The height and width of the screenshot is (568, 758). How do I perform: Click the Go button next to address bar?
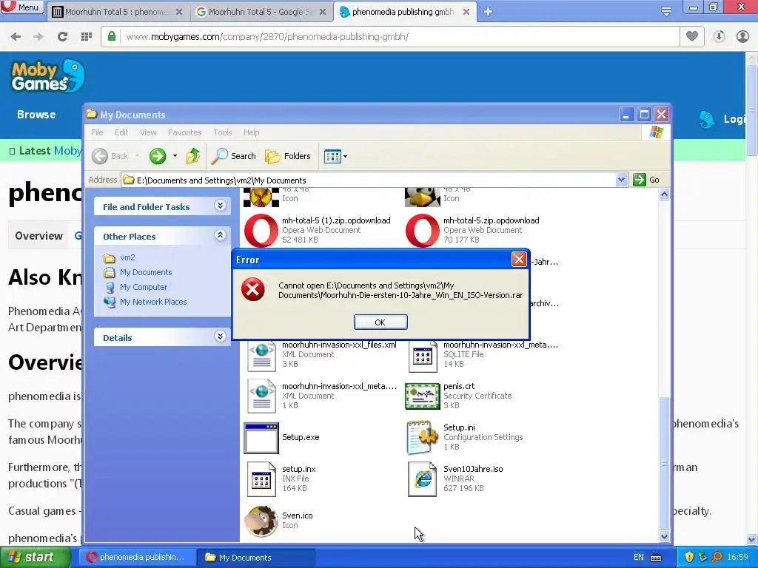pos(646,180)
